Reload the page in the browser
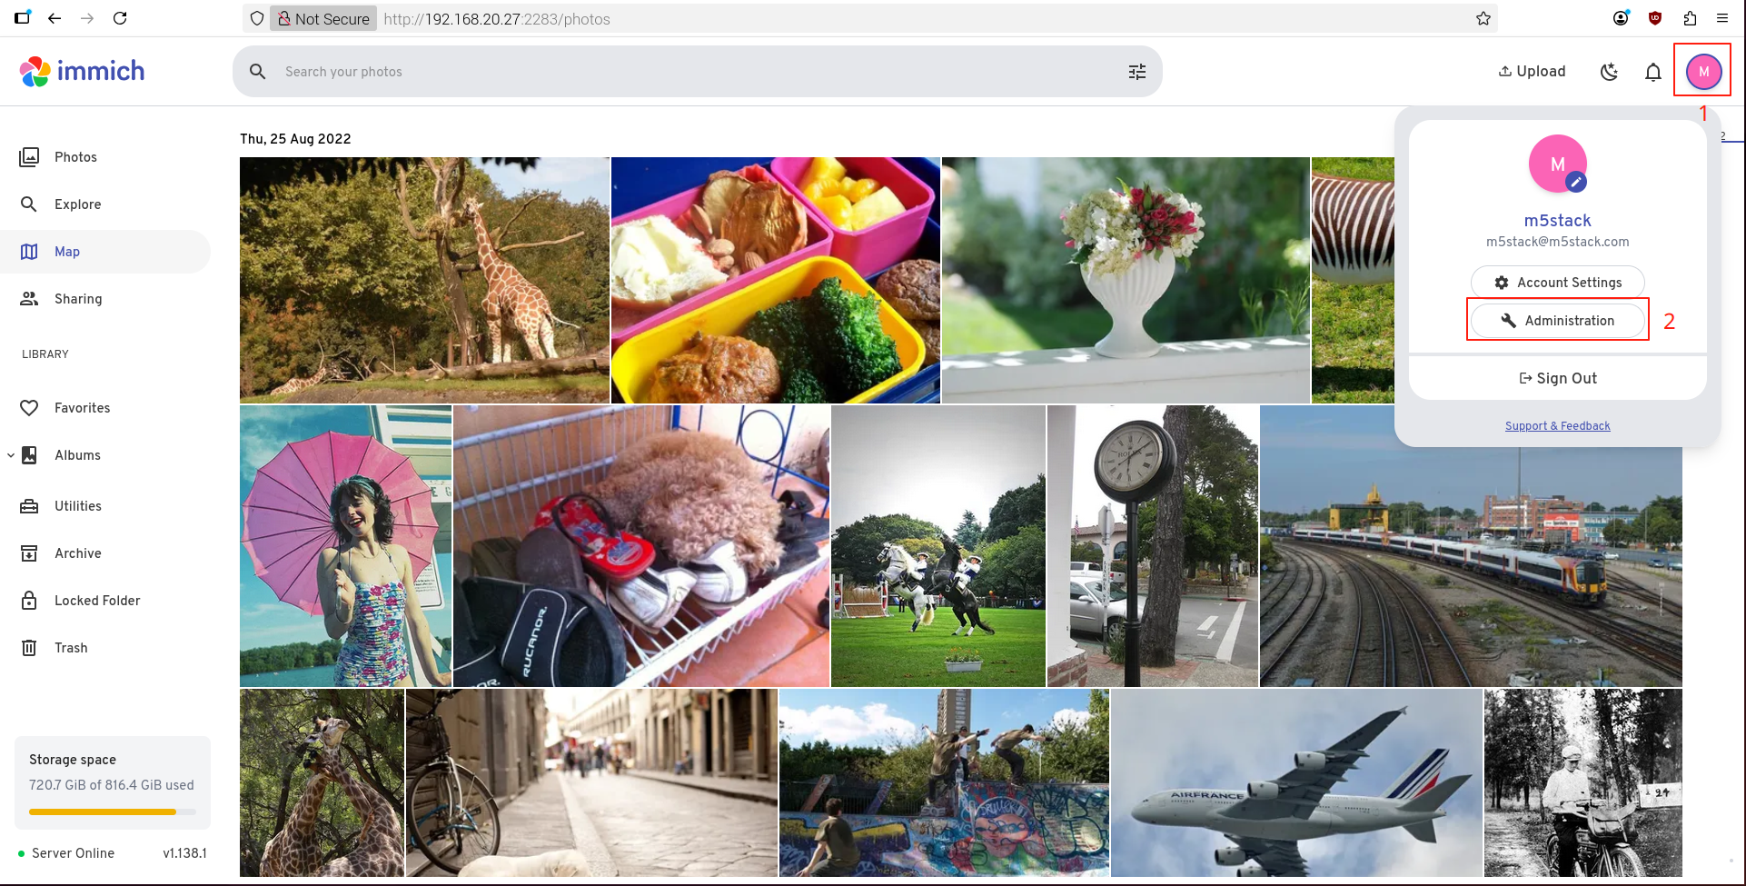The width and height of the screenshot is (1746, 886). (120, 18)
